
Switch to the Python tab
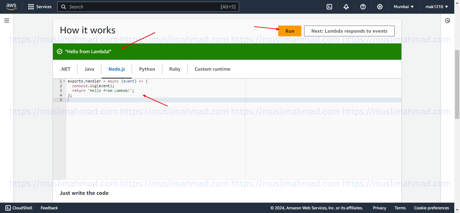point(147,69)
